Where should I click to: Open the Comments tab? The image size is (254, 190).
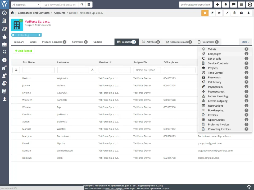pyautogui.click(x=80, y=42)
